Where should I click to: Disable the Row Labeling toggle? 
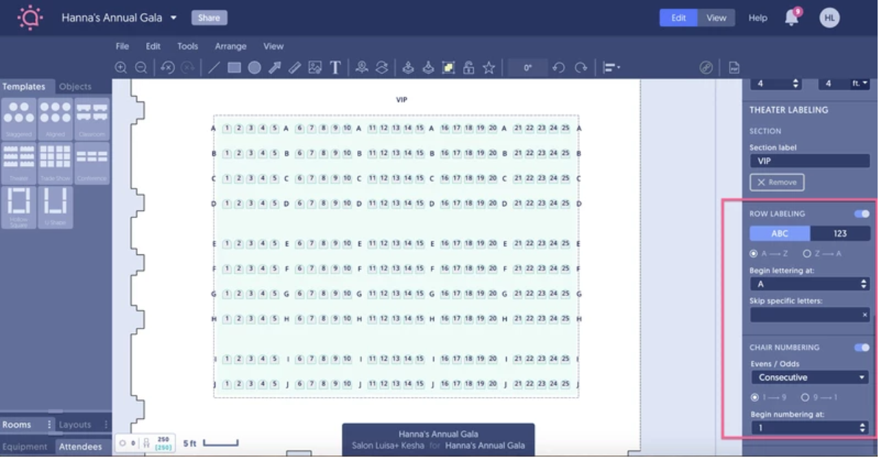(x=861, y=213)
